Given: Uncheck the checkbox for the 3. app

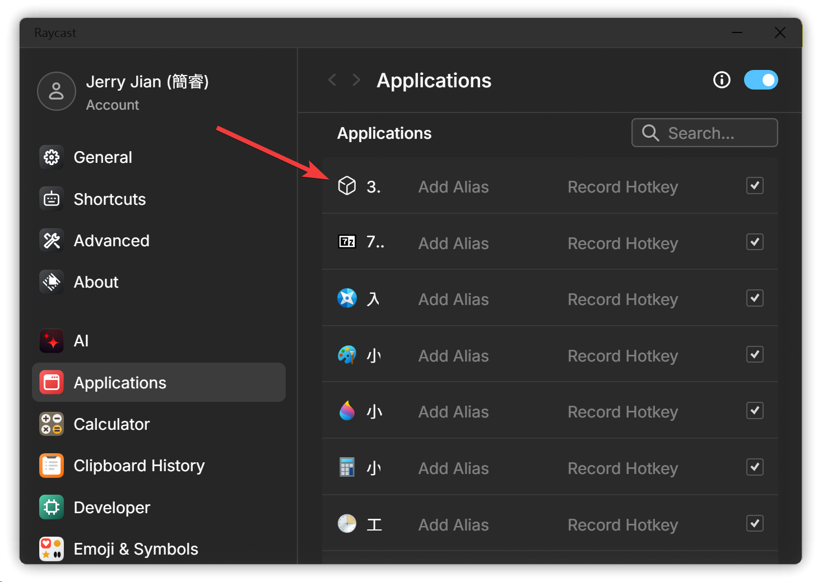Looking at the screenshot, I should [755, 186].
